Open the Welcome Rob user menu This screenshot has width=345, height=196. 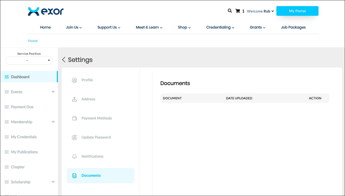(x=260, y=11)
